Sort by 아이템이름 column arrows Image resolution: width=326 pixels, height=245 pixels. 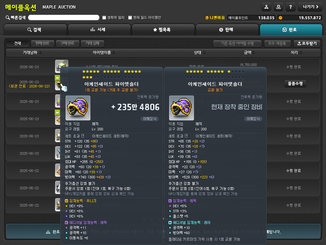point(114,53)
